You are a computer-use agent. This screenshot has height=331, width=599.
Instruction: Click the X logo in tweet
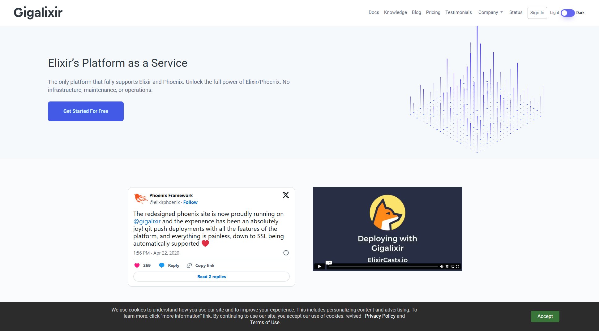tap(286, 195)
